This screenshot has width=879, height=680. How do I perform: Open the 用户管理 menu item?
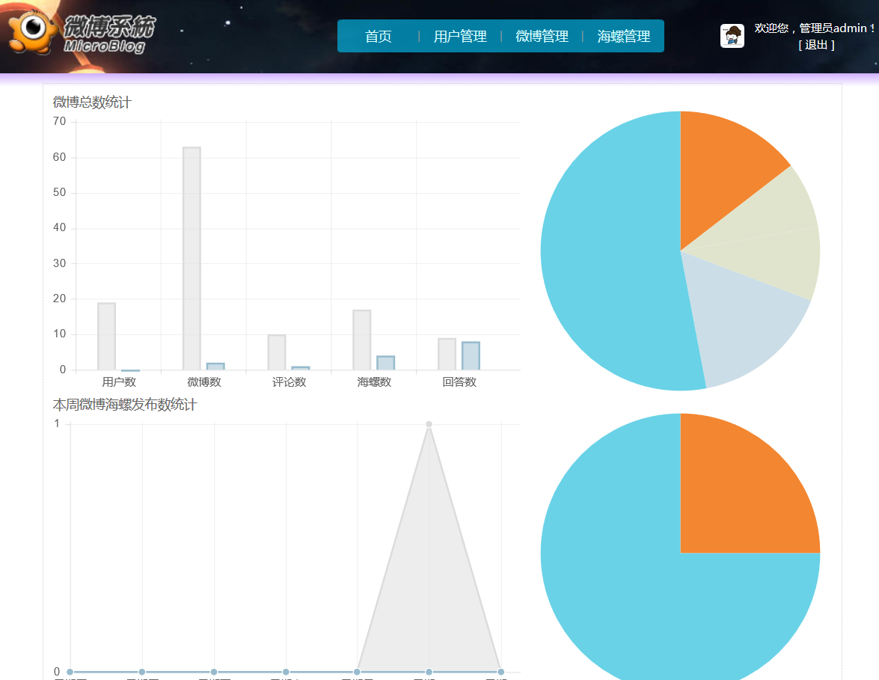[x=460, y=37]
